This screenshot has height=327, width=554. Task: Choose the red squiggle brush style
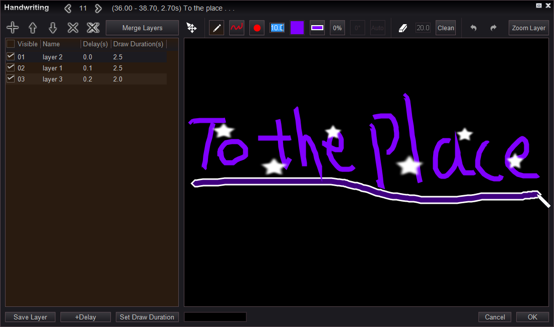pos(237,28)
